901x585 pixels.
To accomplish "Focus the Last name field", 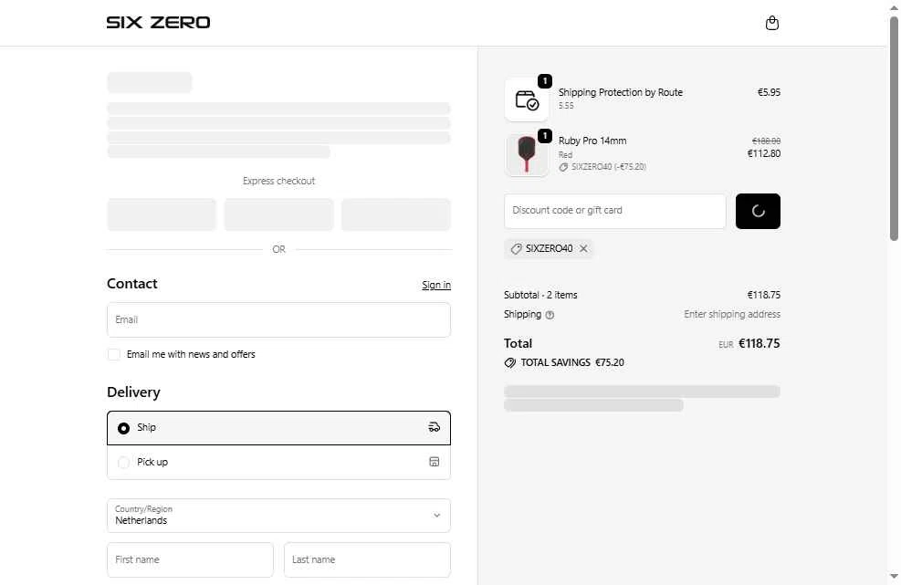I will [x=367, y=559].
